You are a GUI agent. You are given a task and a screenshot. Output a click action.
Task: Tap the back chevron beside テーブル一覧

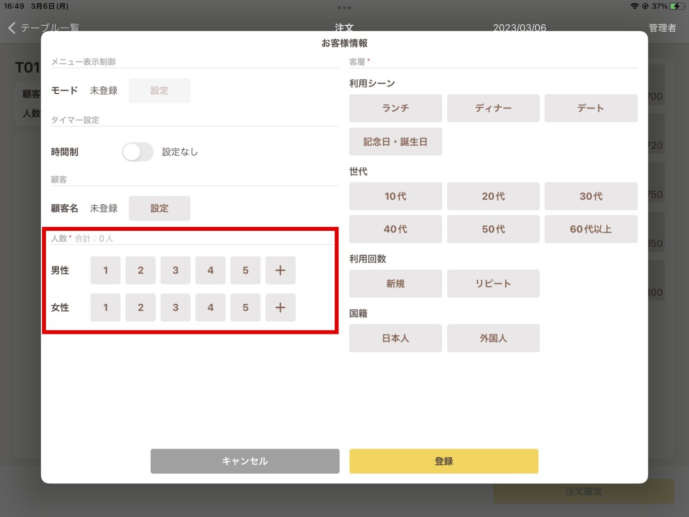12,28
